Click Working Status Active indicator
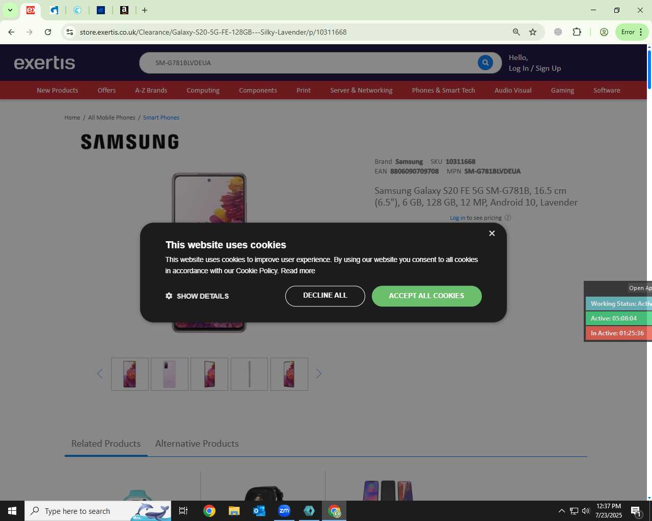 [x=619, y=304]
